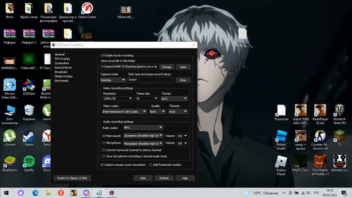Open the Microphone device dropdown
Screen dimensions: 352x198
point(143,143)
